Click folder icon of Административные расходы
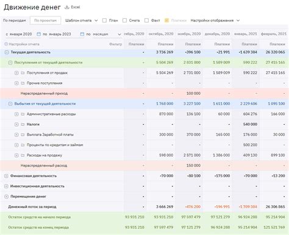The width and height of the screenshot is (289, 235). [x=23, y=114]
